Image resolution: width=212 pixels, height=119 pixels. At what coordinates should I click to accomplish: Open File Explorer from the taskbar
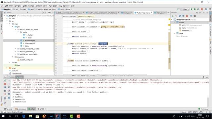[x=30, y=116]
